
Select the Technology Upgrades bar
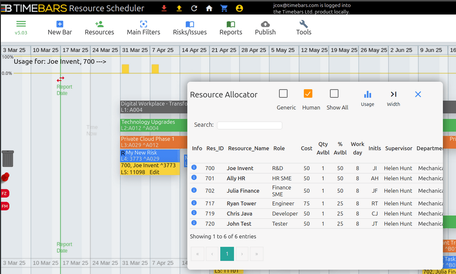pyautogui.click(x=153, y=125)
